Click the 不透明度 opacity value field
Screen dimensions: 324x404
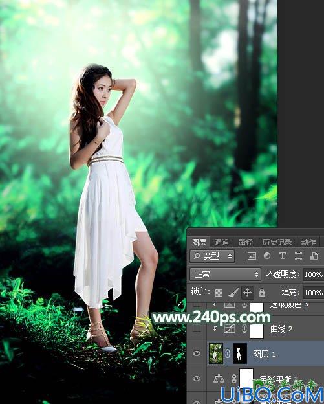[313, 275]
